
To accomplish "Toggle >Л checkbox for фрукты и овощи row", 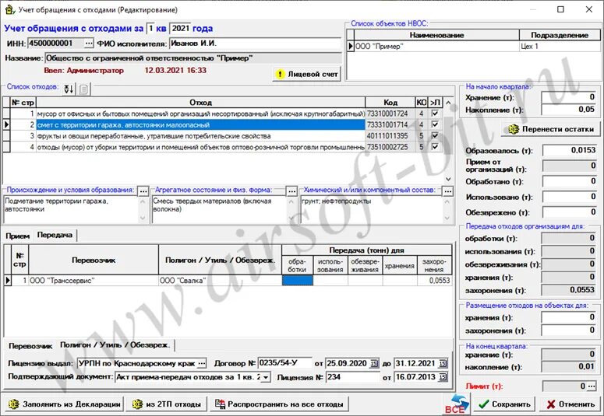I will point(435,136).
